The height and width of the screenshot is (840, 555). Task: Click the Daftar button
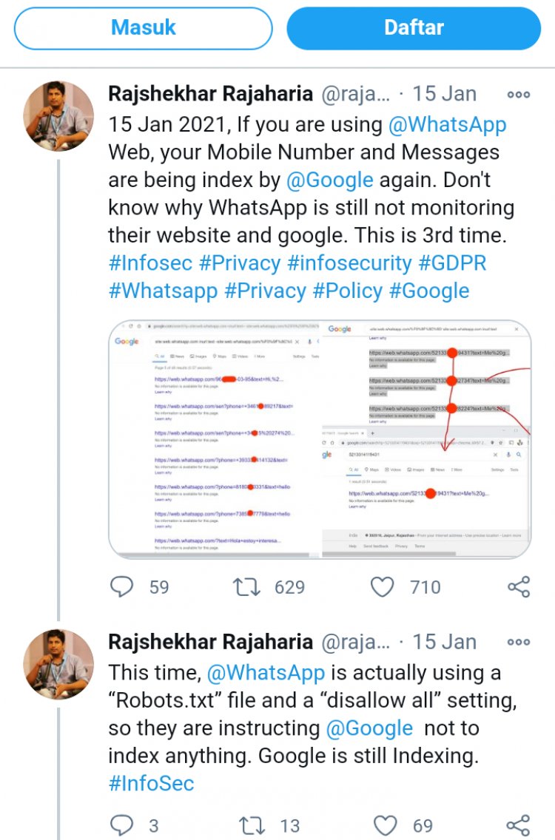pos(414,28)
